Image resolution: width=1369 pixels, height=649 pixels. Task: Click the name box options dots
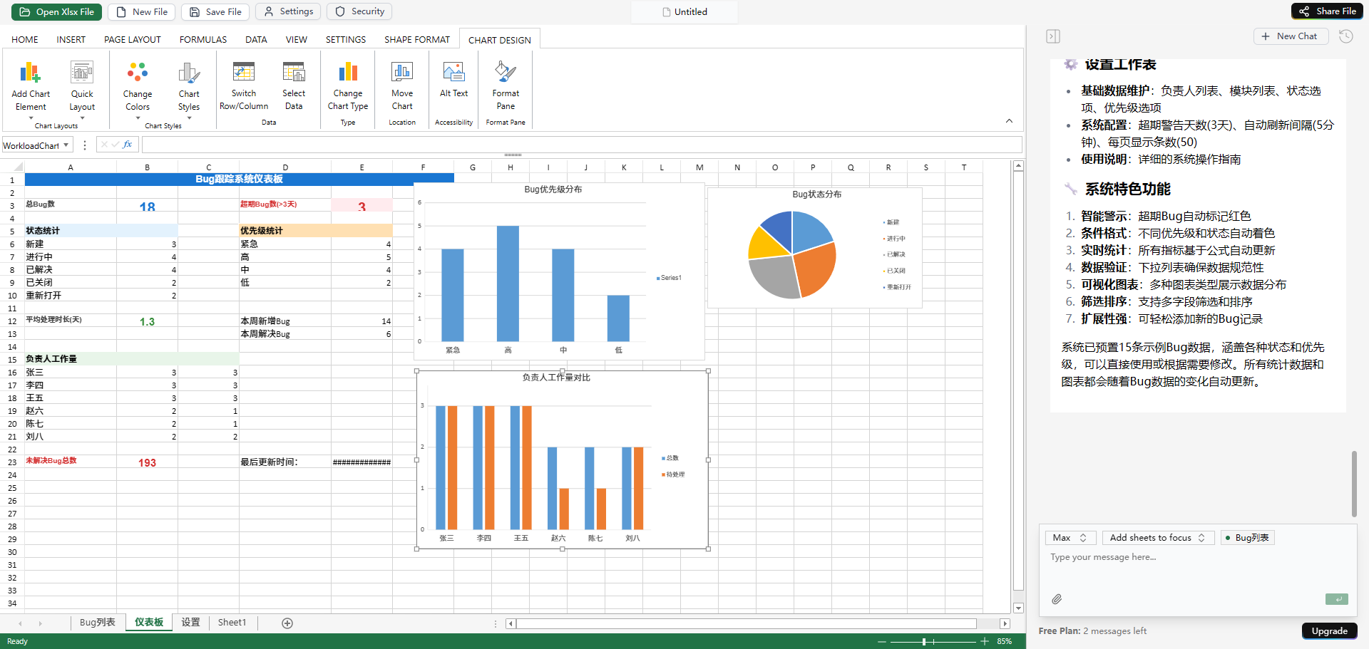coord(85,145)
